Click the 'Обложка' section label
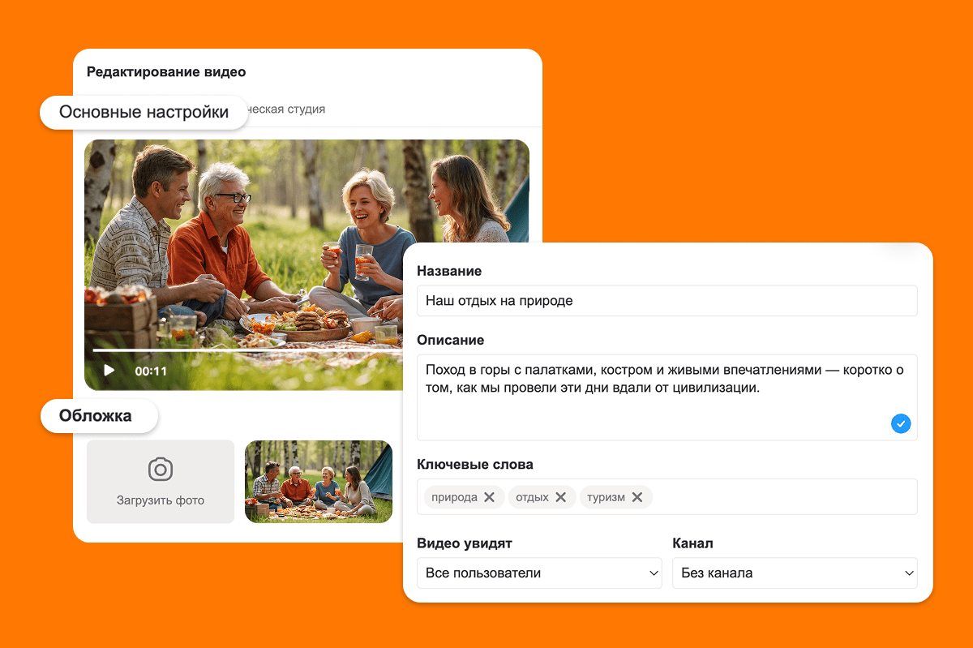The width and height of the screenshot is (973, 648). point(96,416)
